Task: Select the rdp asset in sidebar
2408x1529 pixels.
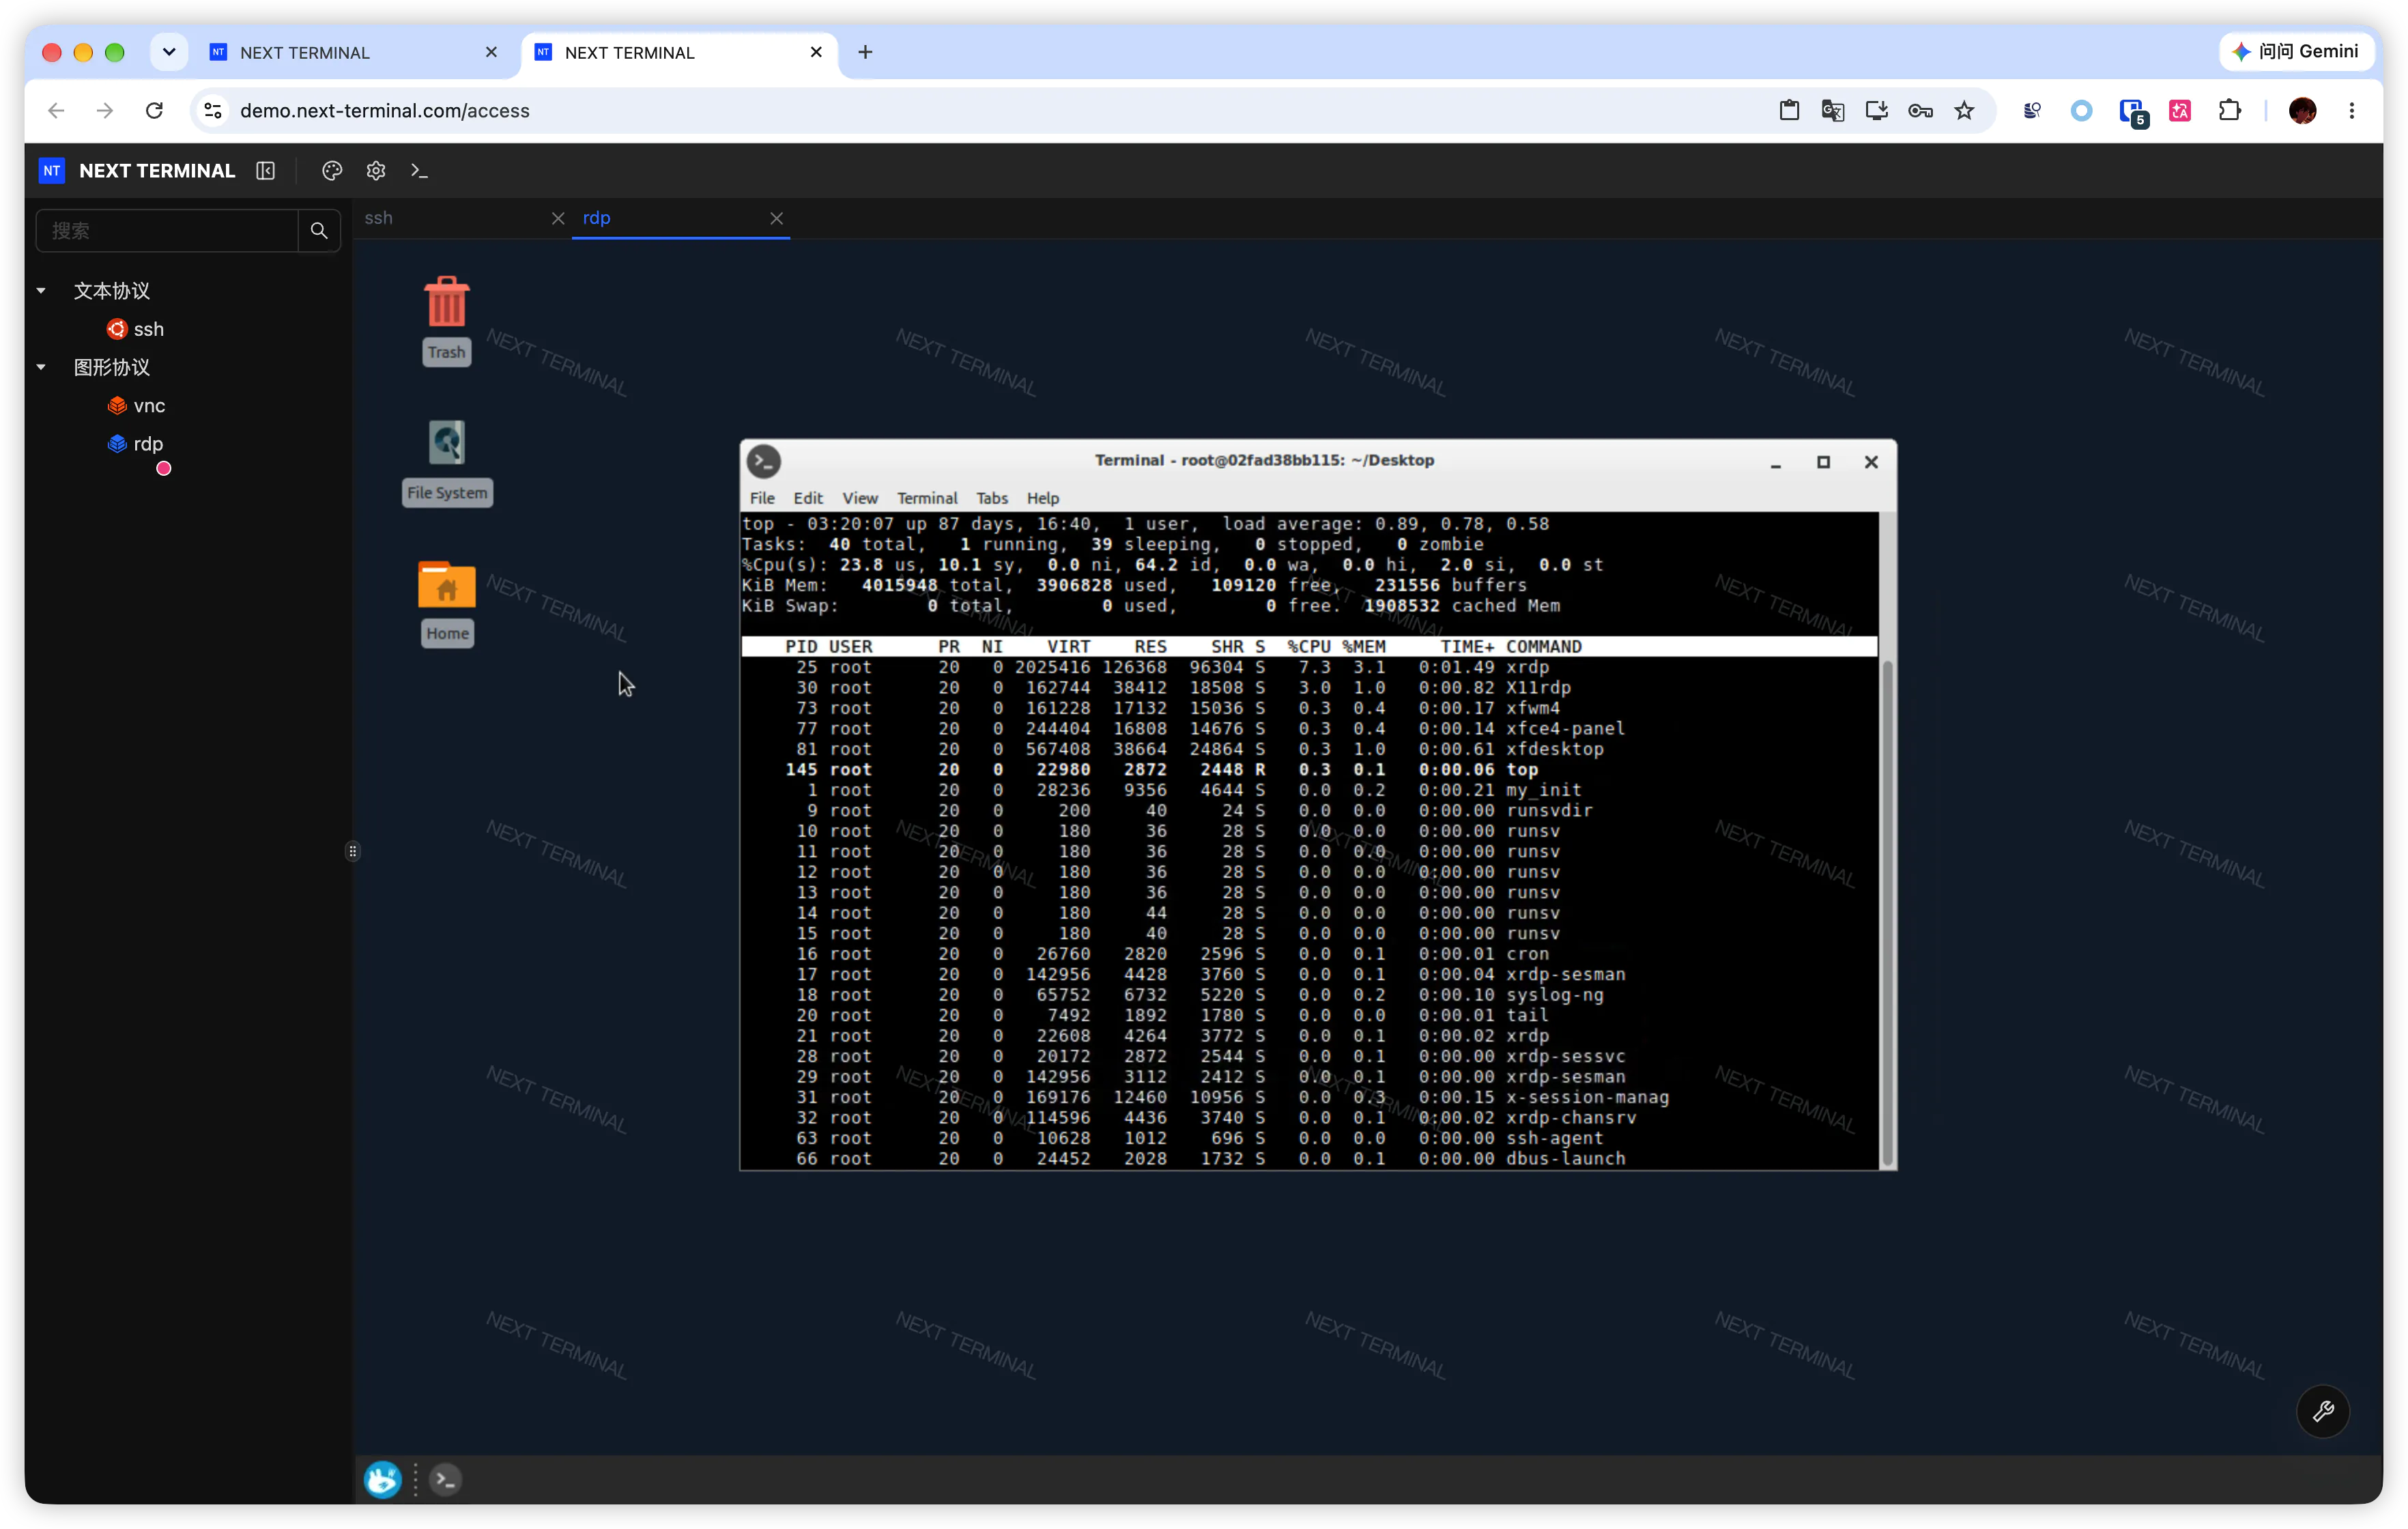Action: coord(136,444)
